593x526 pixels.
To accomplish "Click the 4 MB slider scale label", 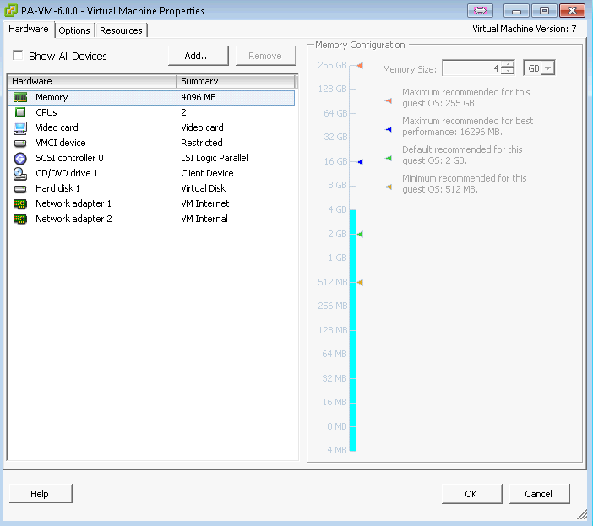I will (336, 450).
